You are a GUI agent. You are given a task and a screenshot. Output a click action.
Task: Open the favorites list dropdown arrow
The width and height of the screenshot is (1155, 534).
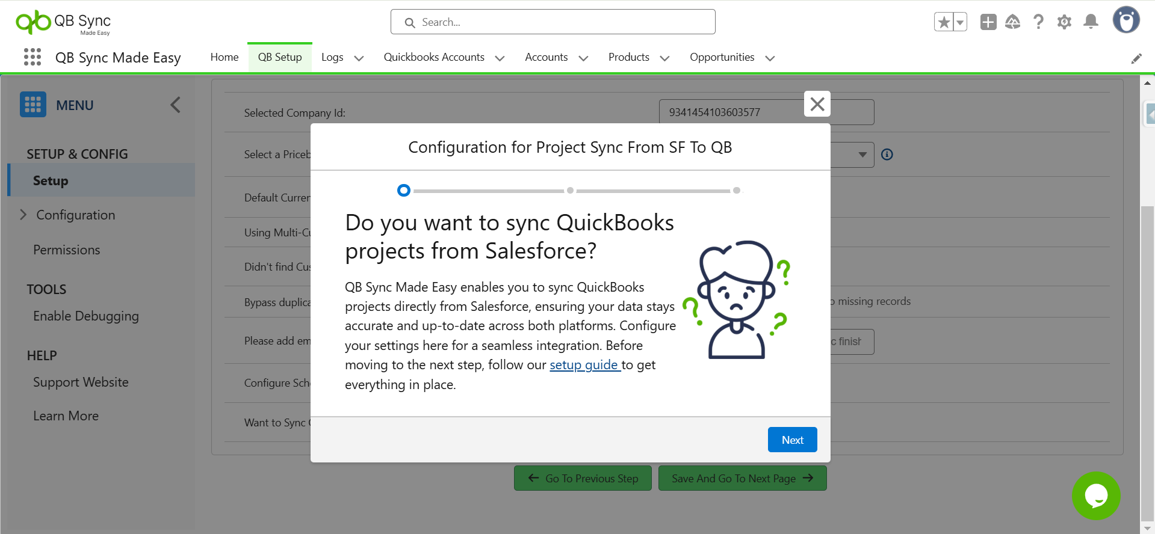(x=960, y=22)
